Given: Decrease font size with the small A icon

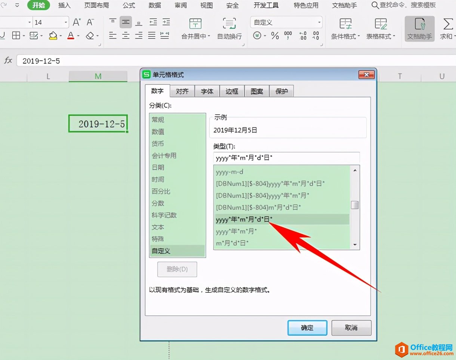Looking at the screenshot, I should [90, 22].
